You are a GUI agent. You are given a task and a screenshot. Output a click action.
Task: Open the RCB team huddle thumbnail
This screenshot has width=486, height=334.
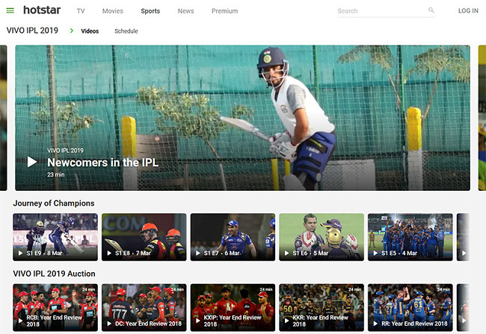click(x=55, y=307)
